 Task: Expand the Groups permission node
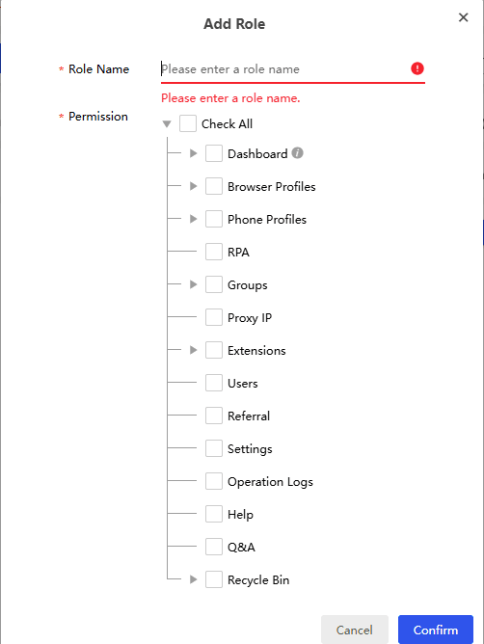[x=193, y=284]
